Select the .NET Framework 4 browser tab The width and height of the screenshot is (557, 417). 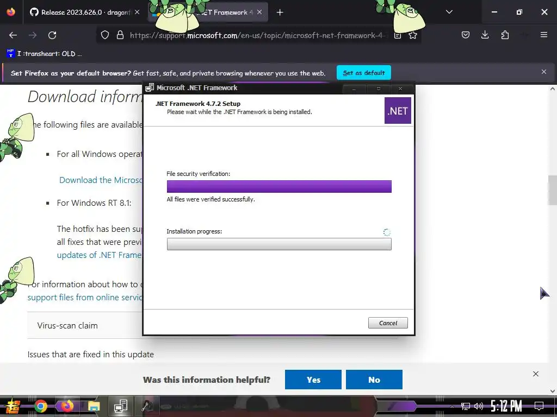pos(208,12)
